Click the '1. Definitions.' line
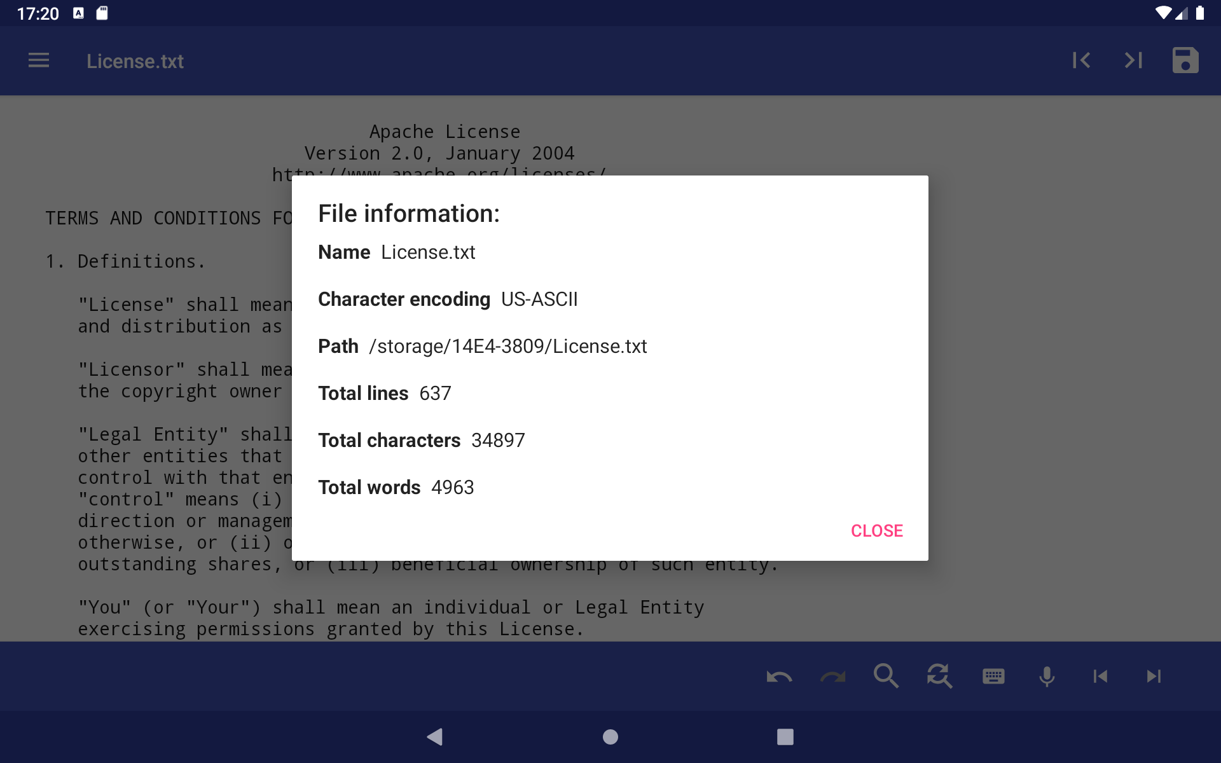 coord(125,261)
